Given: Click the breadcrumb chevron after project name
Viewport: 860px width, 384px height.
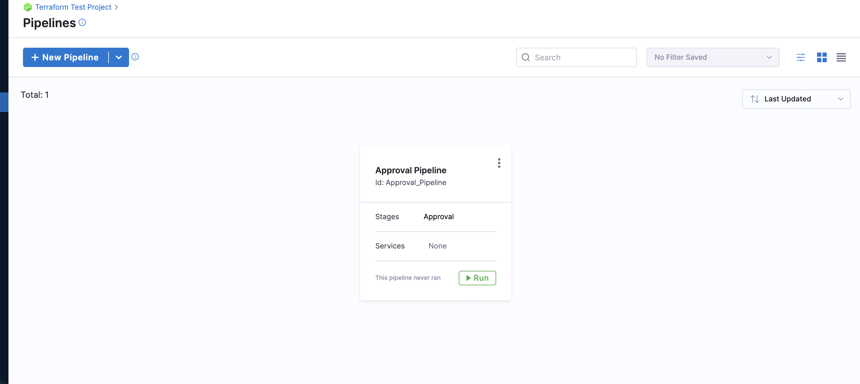Looking at the screenshot, I should (x=116, y=7).
